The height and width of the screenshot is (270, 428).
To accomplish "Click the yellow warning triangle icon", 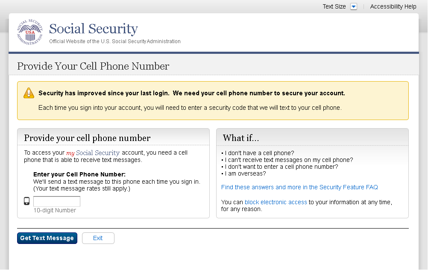I will pos(29,93).
